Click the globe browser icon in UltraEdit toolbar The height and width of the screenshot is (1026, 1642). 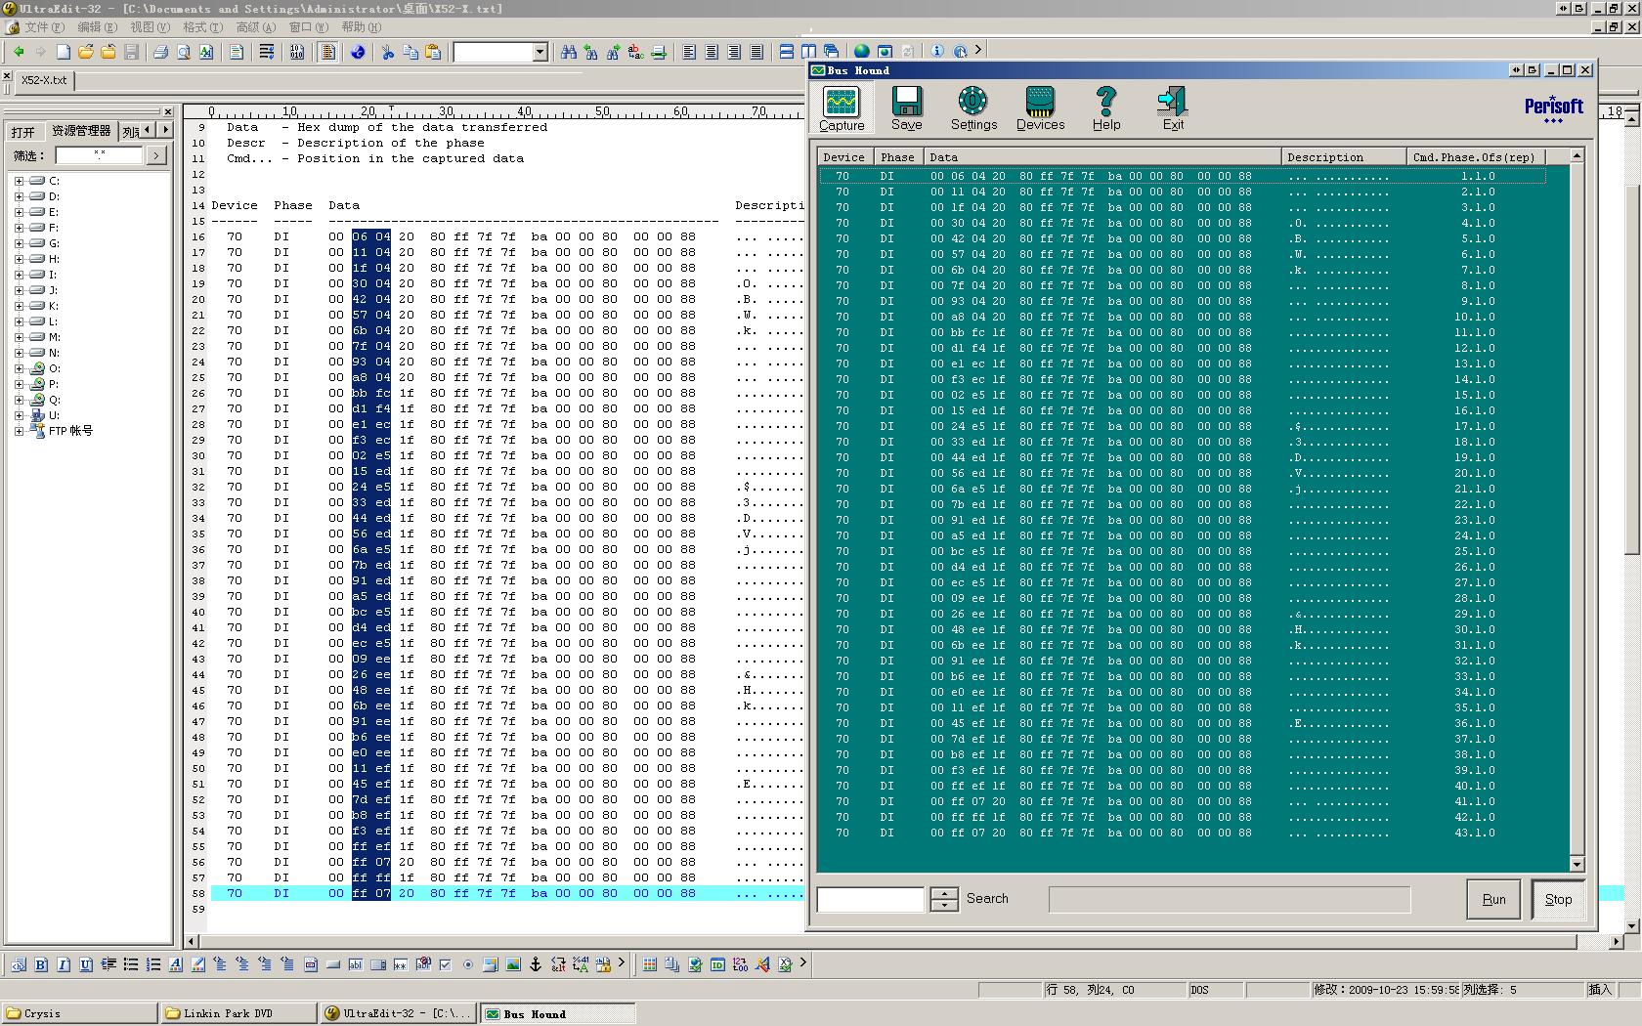tap(861, 52)
